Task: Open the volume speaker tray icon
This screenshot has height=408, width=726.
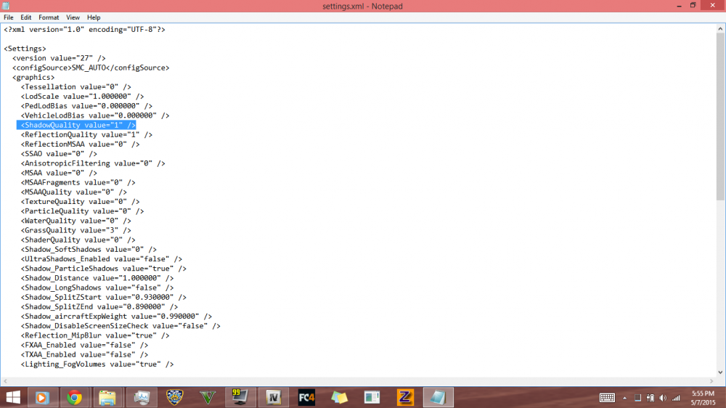Action: 663,398
